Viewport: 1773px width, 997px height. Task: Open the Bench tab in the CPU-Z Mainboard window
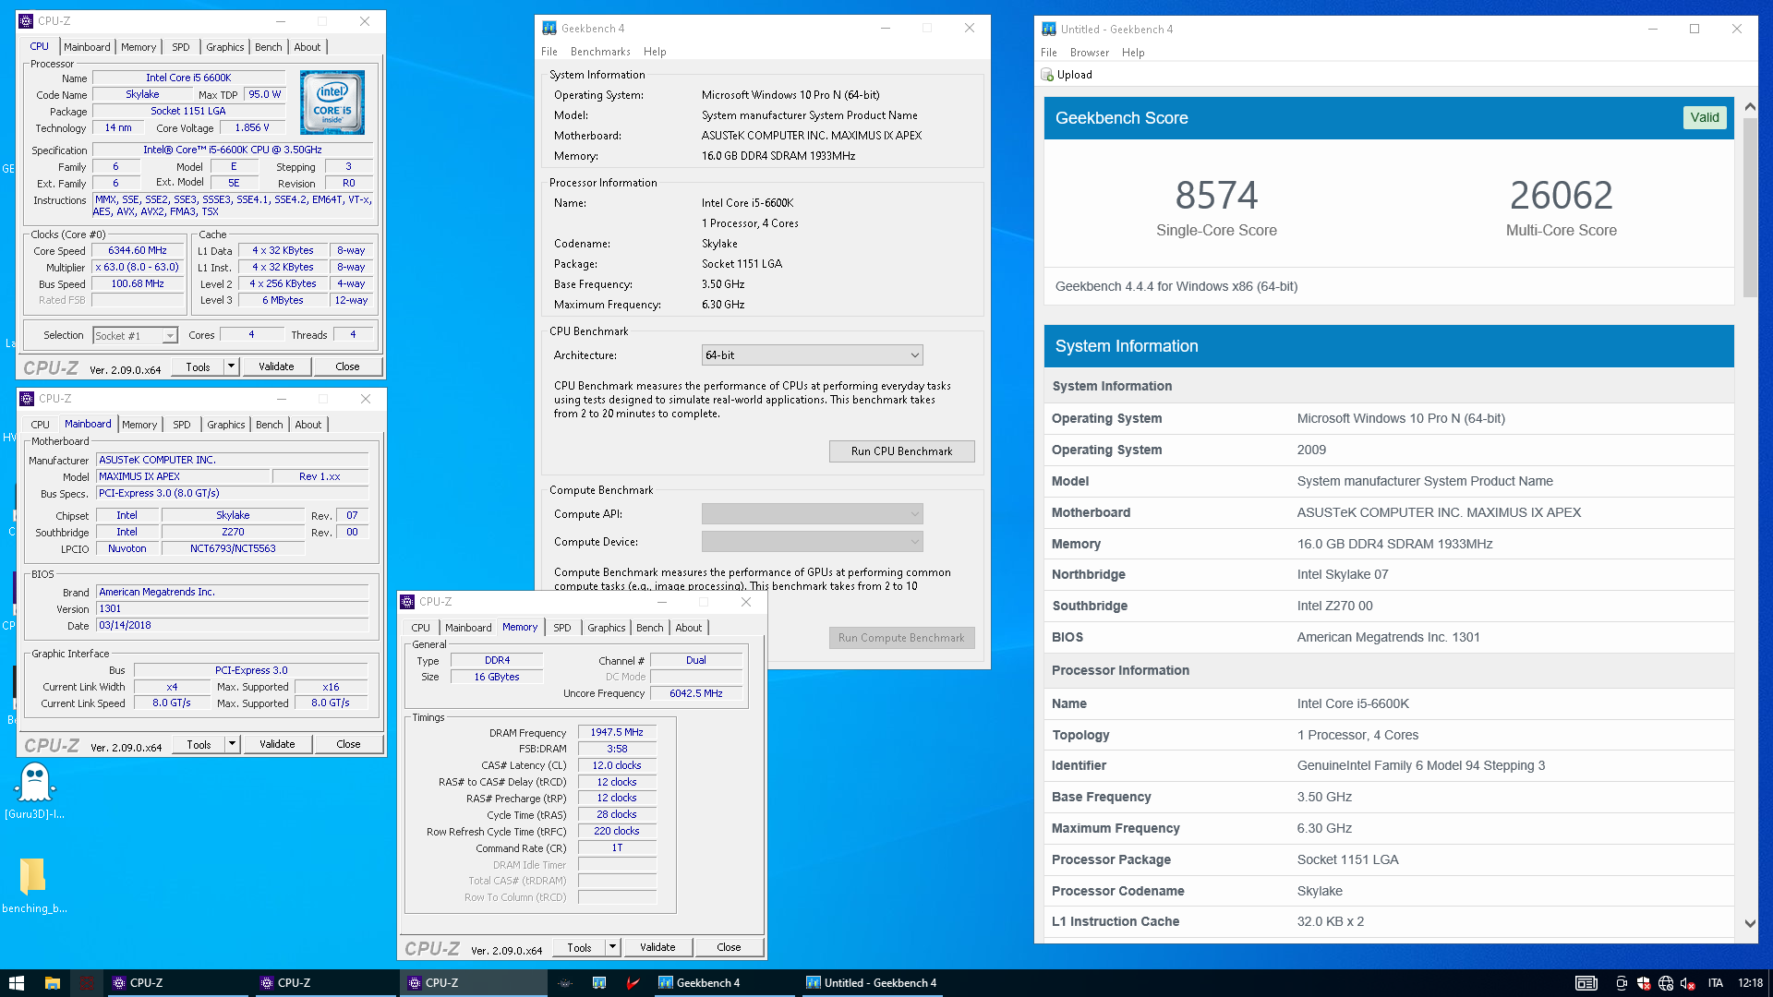pyautogui.click(x=270, y=425)
